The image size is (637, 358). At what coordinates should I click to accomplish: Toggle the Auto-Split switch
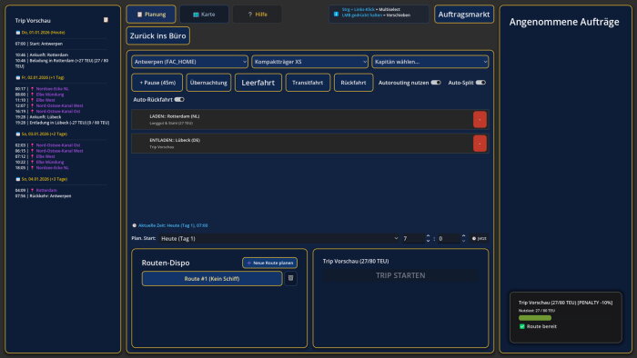pyautogui.click(x=480, y=83)
